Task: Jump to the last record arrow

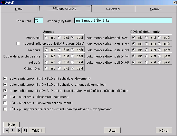Action: pos(25,130)
